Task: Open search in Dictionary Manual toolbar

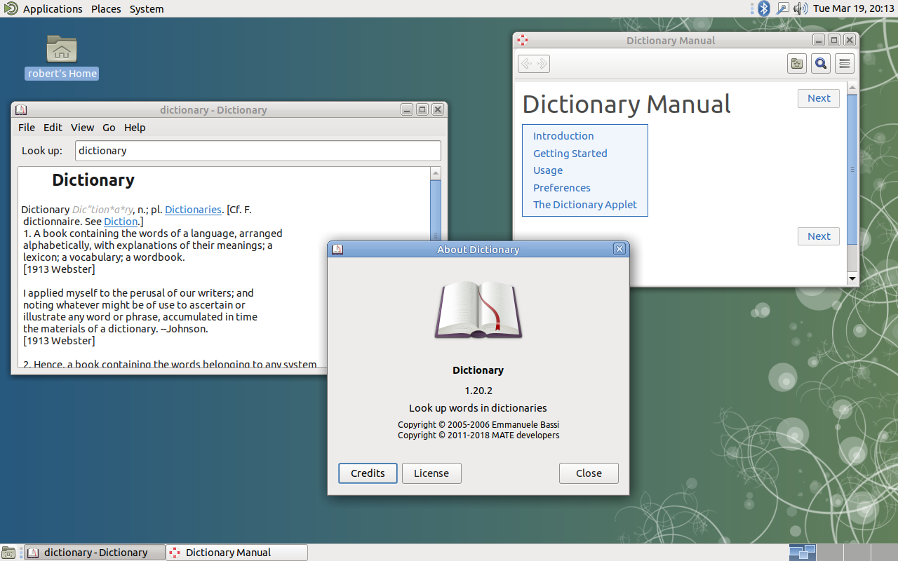Action: (x=821, y=64)
